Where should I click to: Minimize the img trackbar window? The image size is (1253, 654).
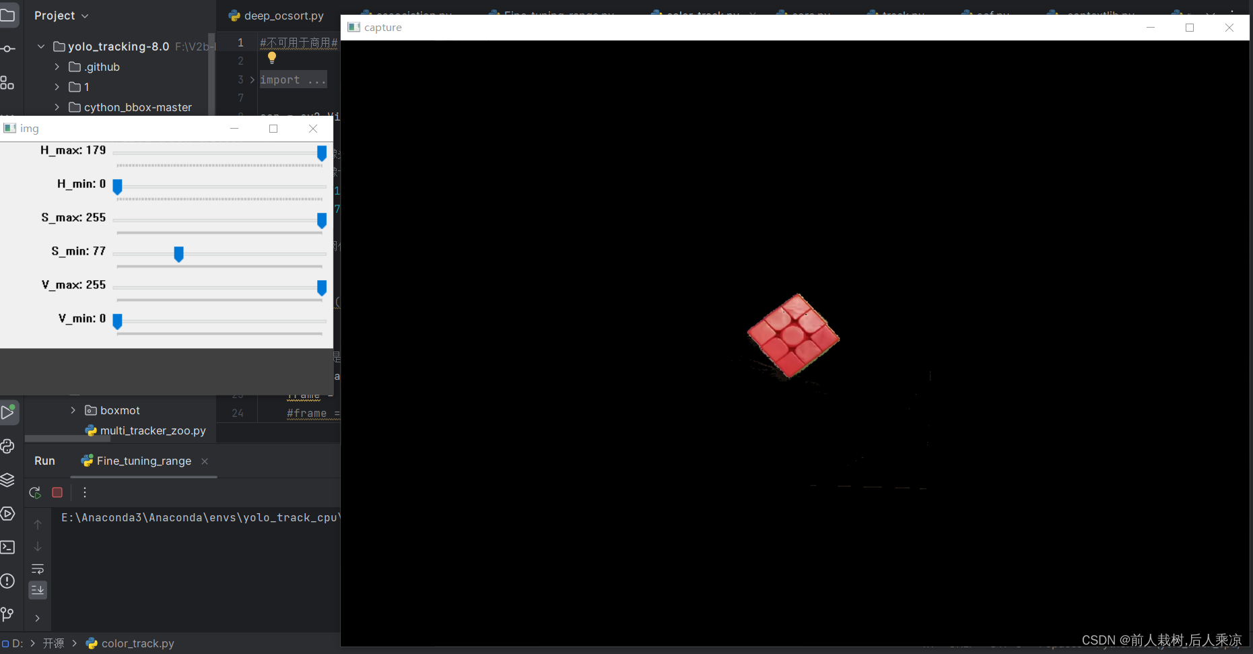tap(234, 129)
